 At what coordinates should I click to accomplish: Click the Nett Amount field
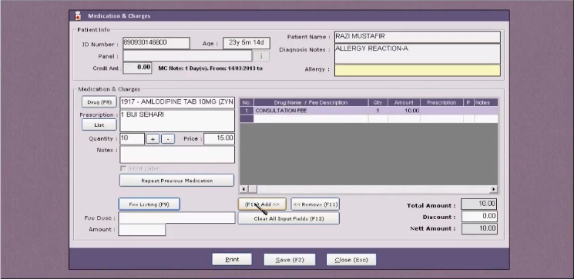pyautogui.click(x=479, y=228)
